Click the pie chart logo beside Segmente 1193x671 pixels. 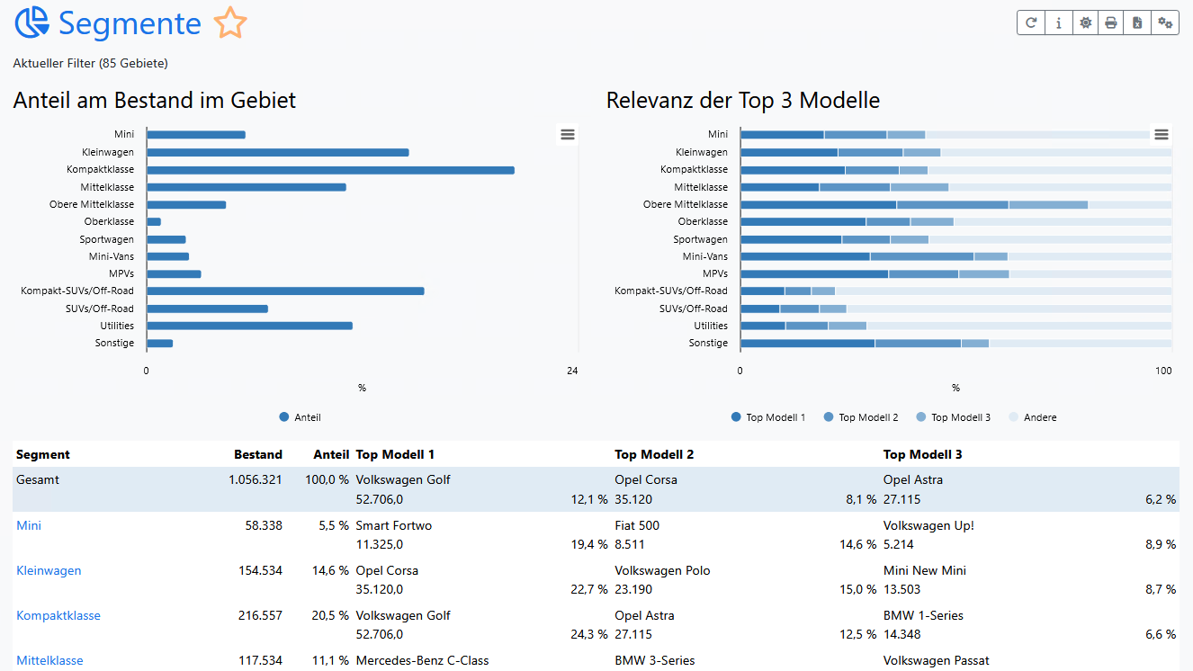coord(32,22)
